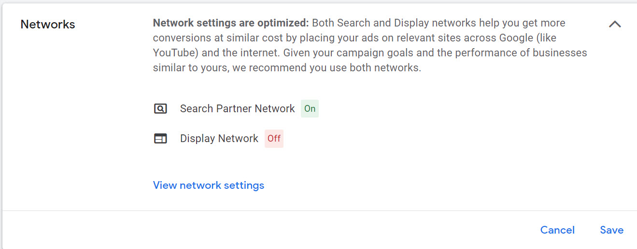Click the Search Partner Network magnifier icon

(160, 109)
